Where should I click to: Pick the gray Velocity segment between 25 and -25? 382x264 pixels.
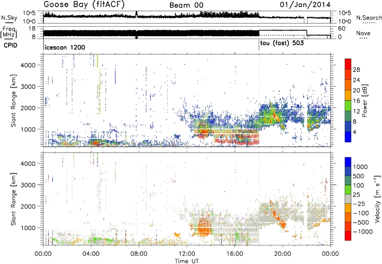(x=348, y=199)
